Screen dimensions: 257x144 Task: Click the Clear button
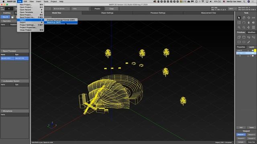pos(112,9)
